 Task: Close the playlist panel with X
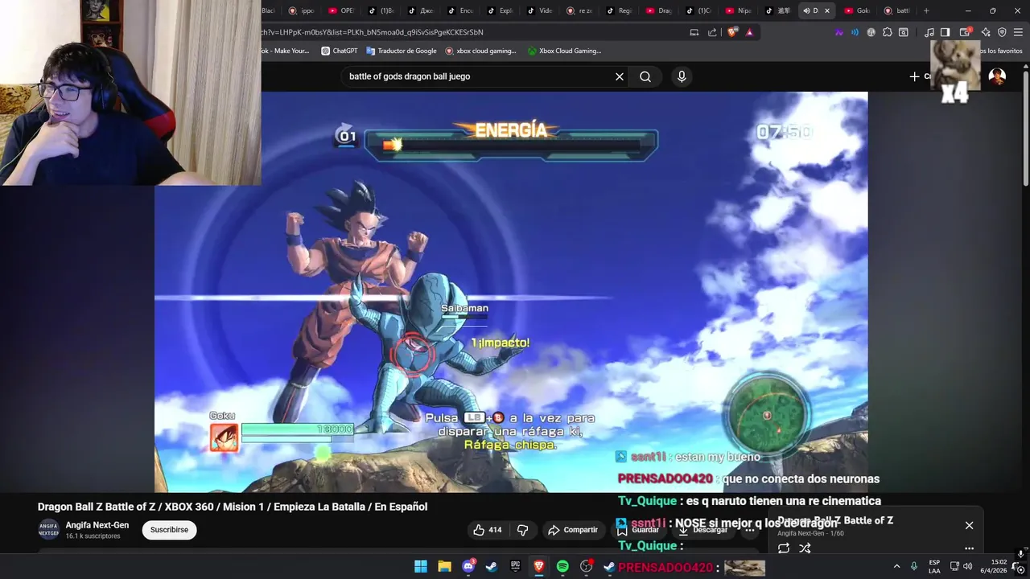pyautogui.click(x=969, y=525)
